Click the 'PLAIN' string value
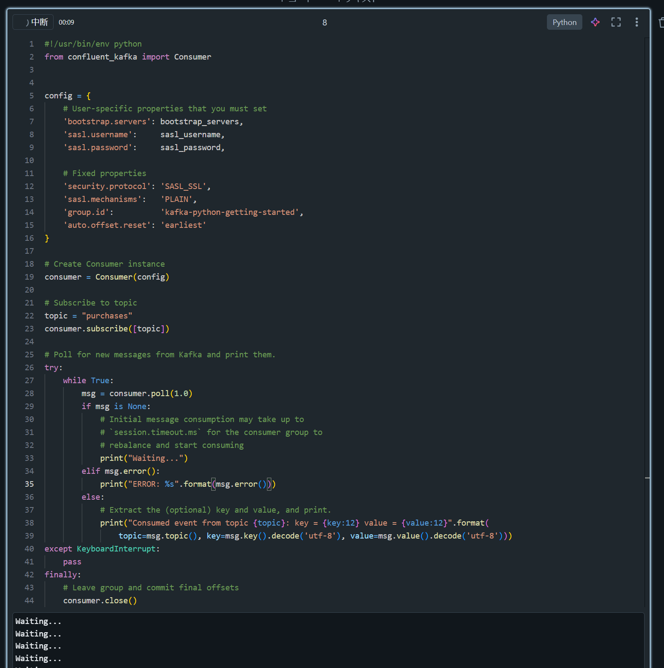Viewport: 664px width, 668px height. click(177, 199)
